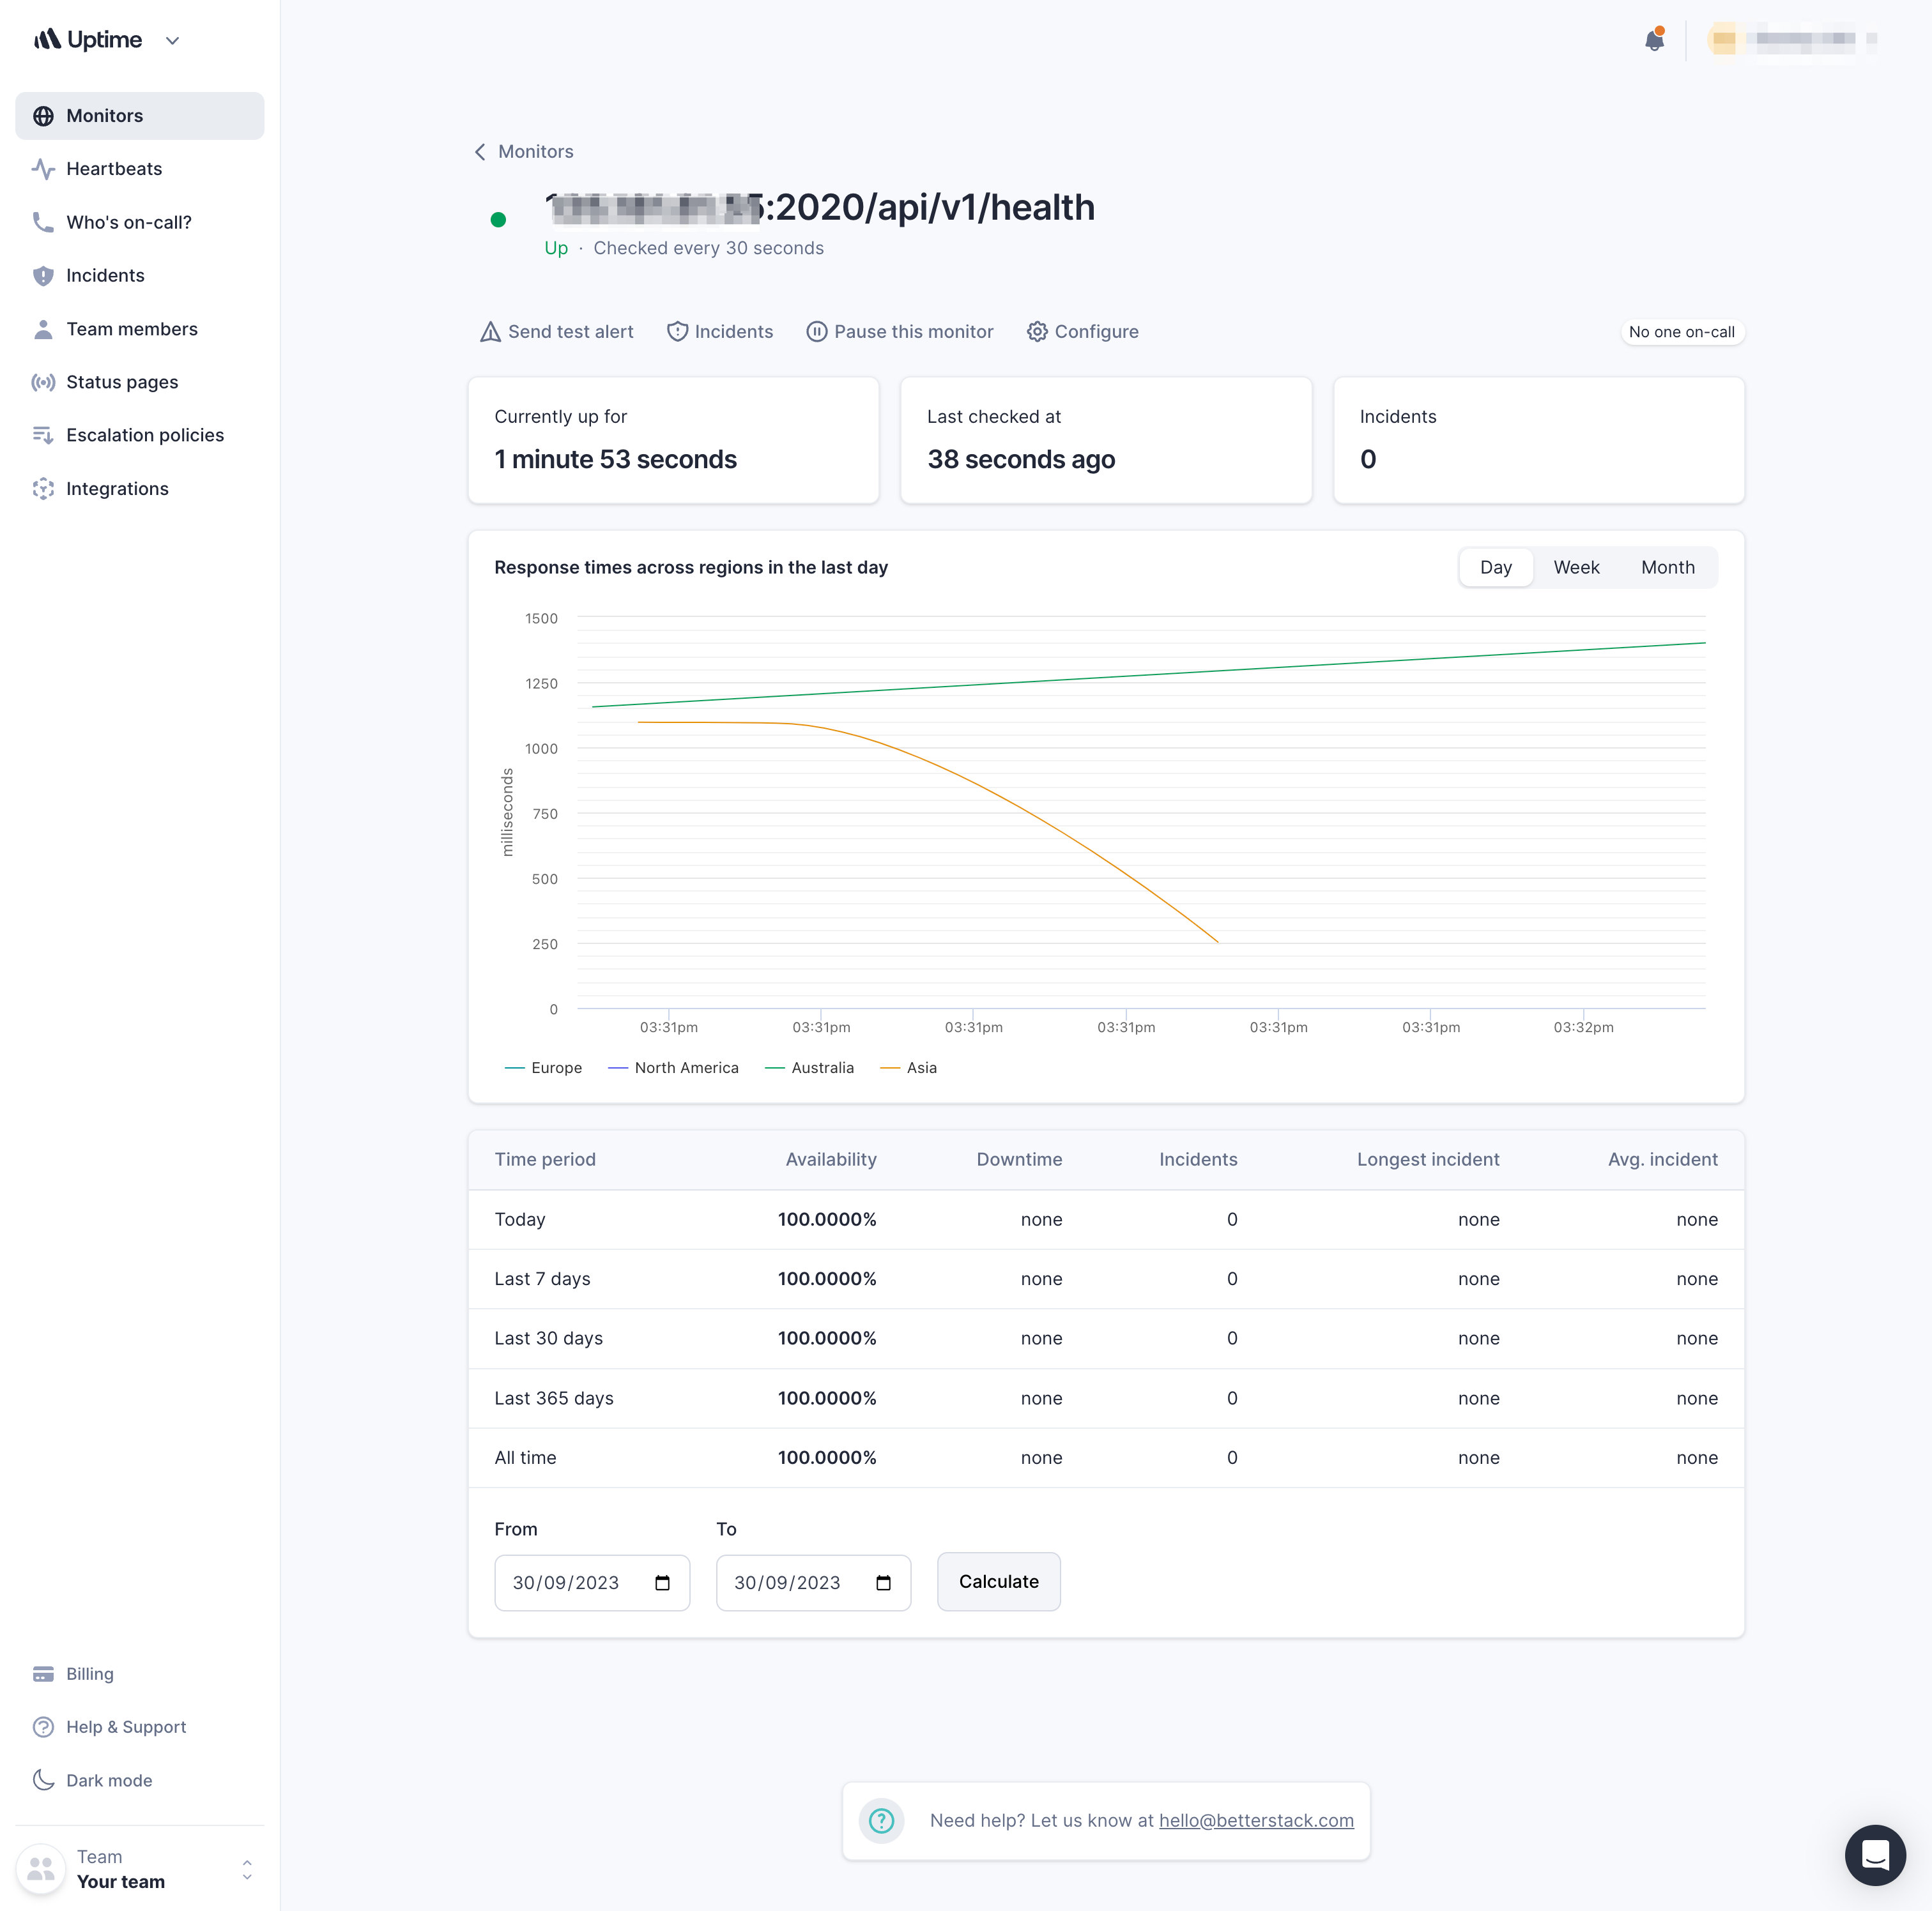The height and width of the screenshot is (1911, 1932).
Task: Toggle Dark mode in the sidebar
Action: click(x=109, y=1780)
